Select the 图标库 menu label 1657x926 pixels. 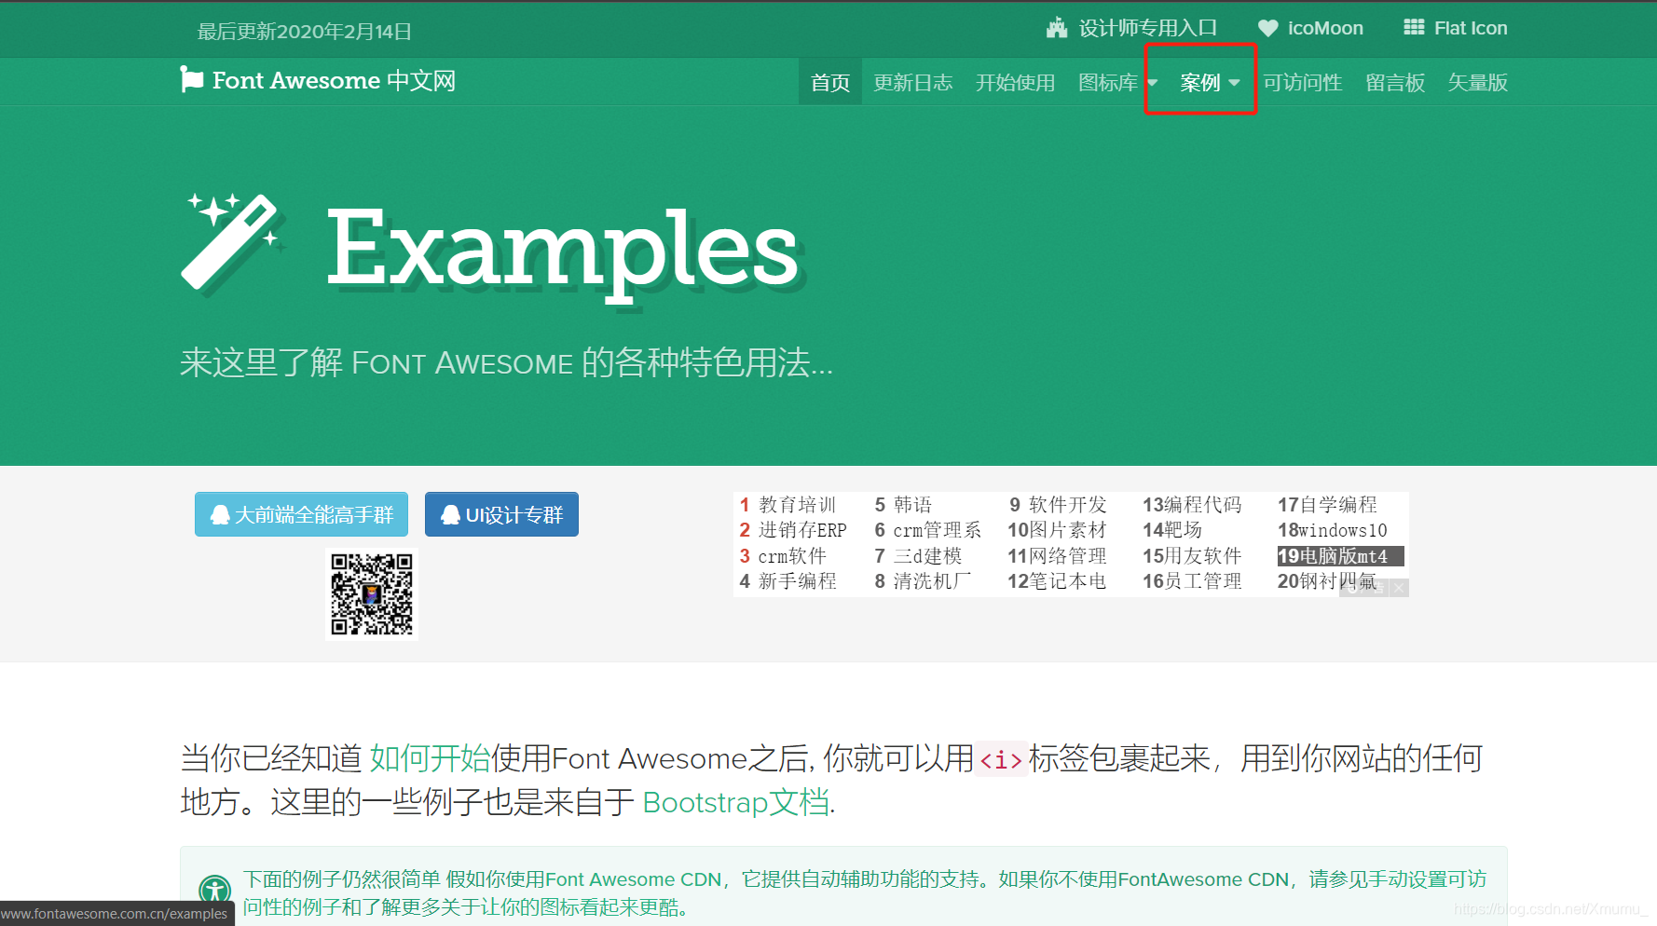1108,83
